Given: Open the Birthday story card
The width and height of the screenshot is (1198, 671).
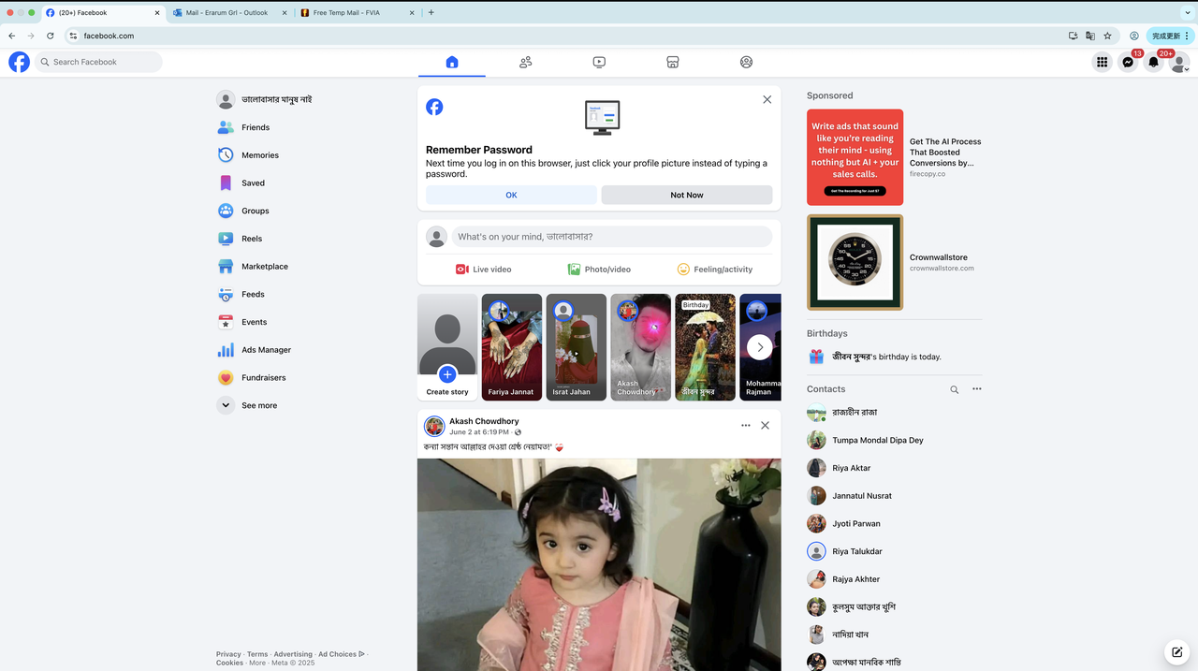Looking at the screenshot, I should (x=706, y=347).
